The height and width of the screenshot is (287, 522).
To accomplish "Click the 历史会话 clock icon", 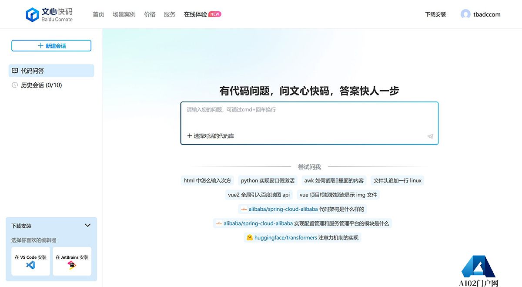I will (x=15, y=85).
